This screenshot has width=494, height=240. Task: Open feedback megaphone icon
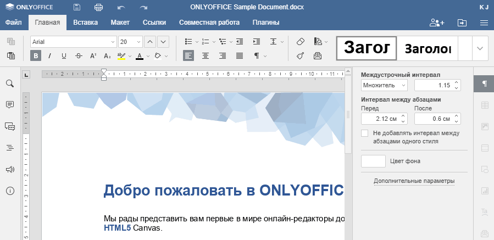[10, 170]
